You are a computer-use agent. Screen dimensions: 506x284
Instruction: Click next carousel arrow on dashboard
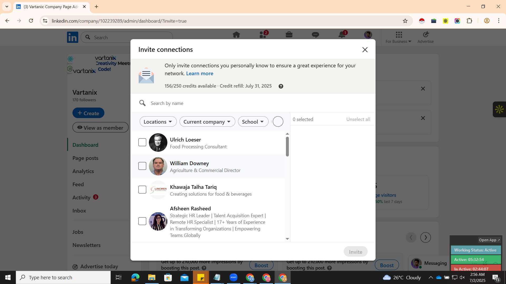(x=426, y=237)
